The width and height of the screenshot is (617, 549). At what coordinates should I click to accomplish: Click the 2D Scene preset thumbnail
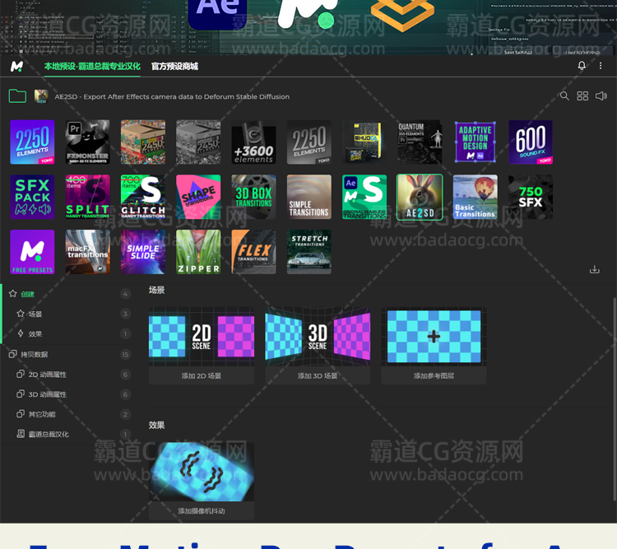(202, 337)
